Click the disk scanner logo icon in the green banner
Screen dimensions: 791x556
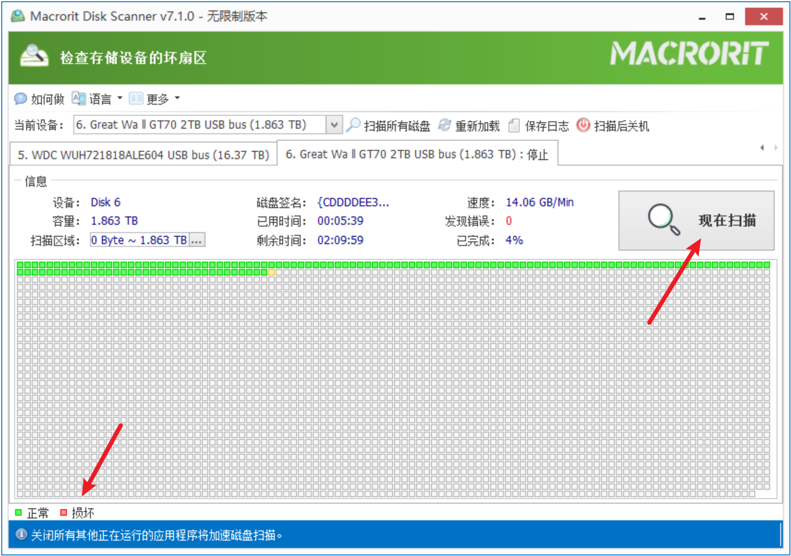pos(34,56)
